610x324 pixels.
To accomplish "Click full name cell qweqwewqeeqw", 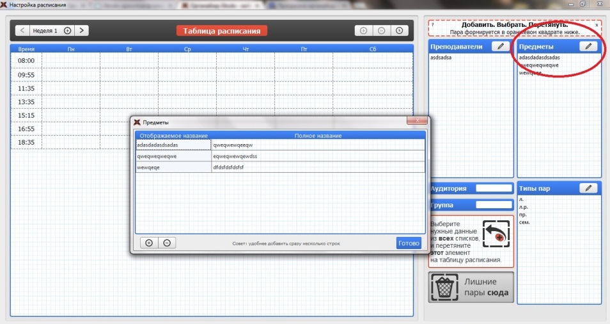I will point(318,145).
